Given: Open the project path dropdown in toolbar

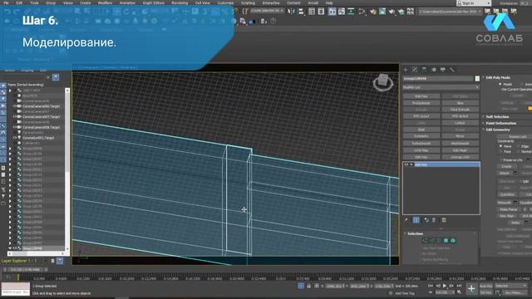Looking at the screenshot, I should pyautogui.click(x=450, y=12).
